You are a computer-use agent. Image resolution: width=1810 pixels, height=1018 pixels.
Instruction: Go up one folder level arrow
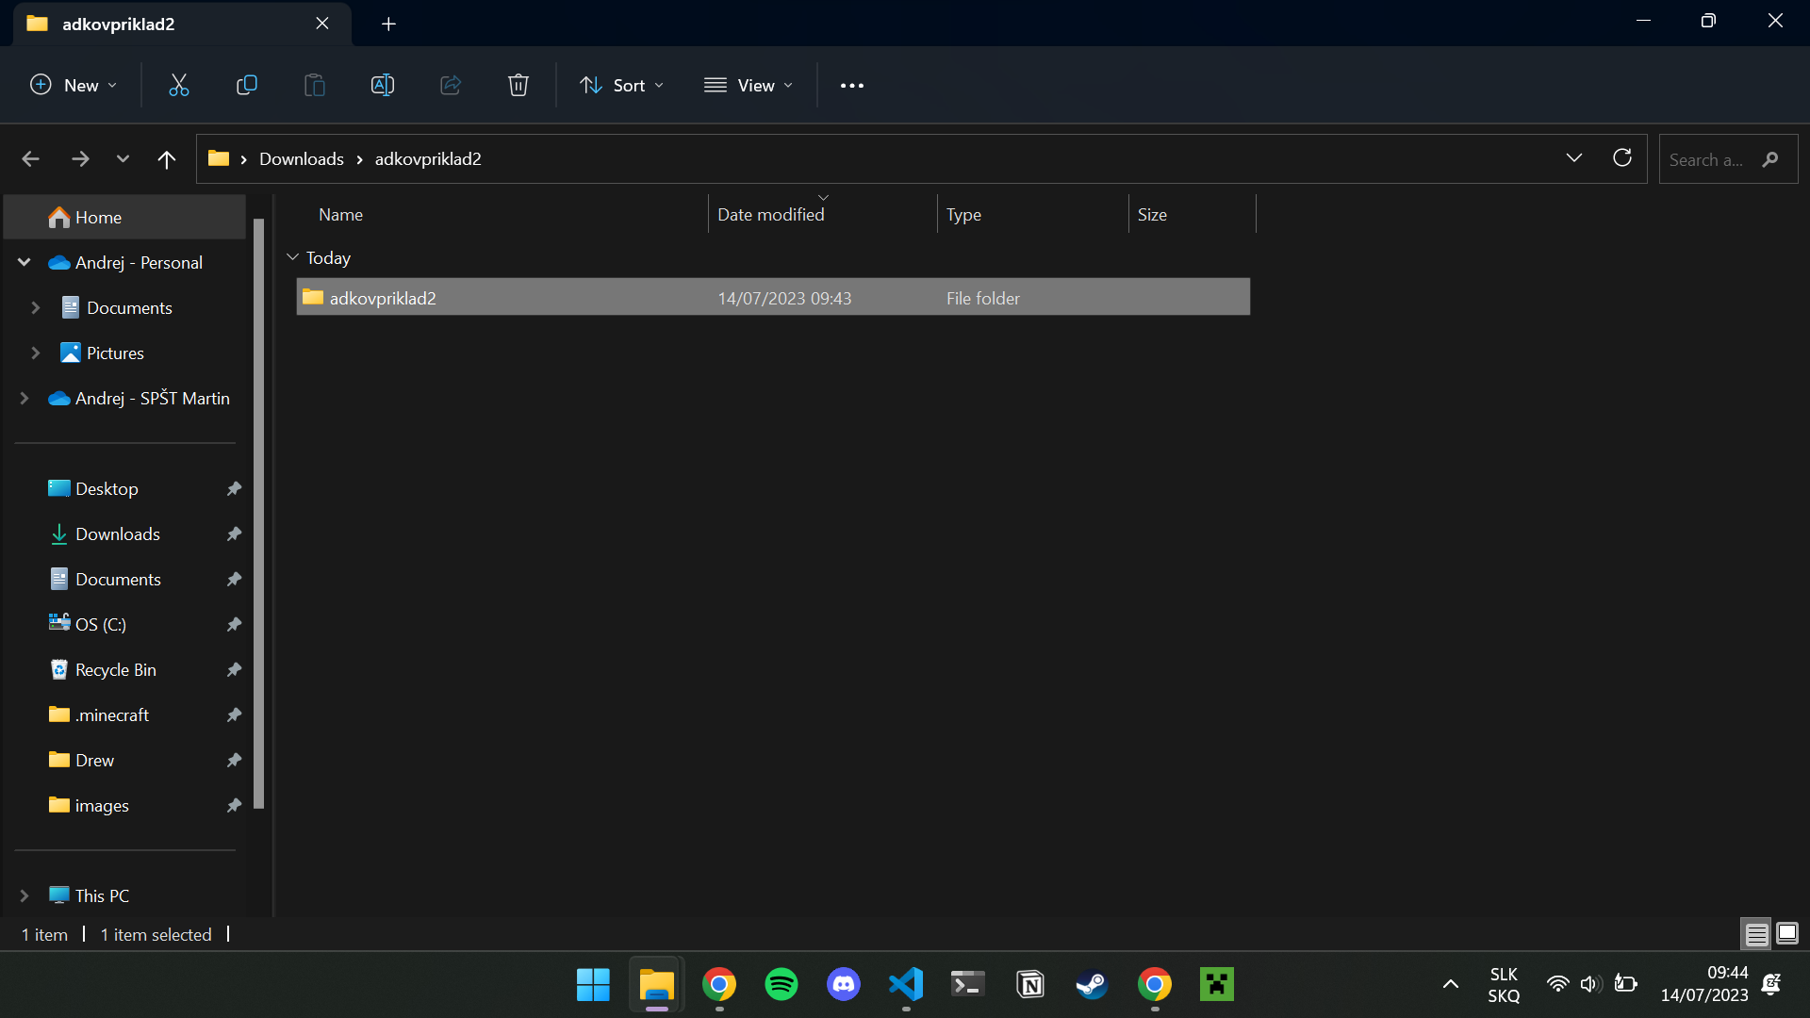[167, 159]
